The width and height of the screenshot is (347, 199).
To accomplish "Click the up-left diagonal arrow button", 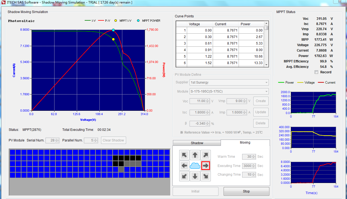I will (184, 155).
